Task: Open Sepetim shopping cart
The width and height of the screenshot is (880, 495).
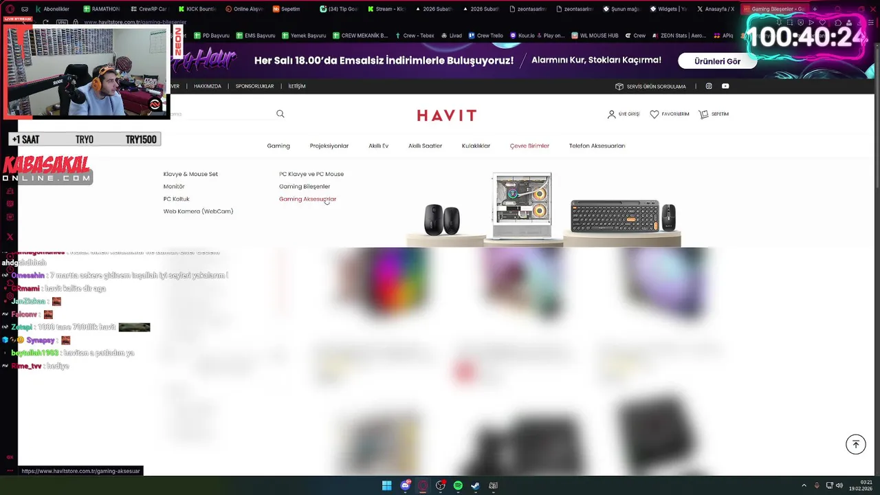Action: (x=714, y=114)
